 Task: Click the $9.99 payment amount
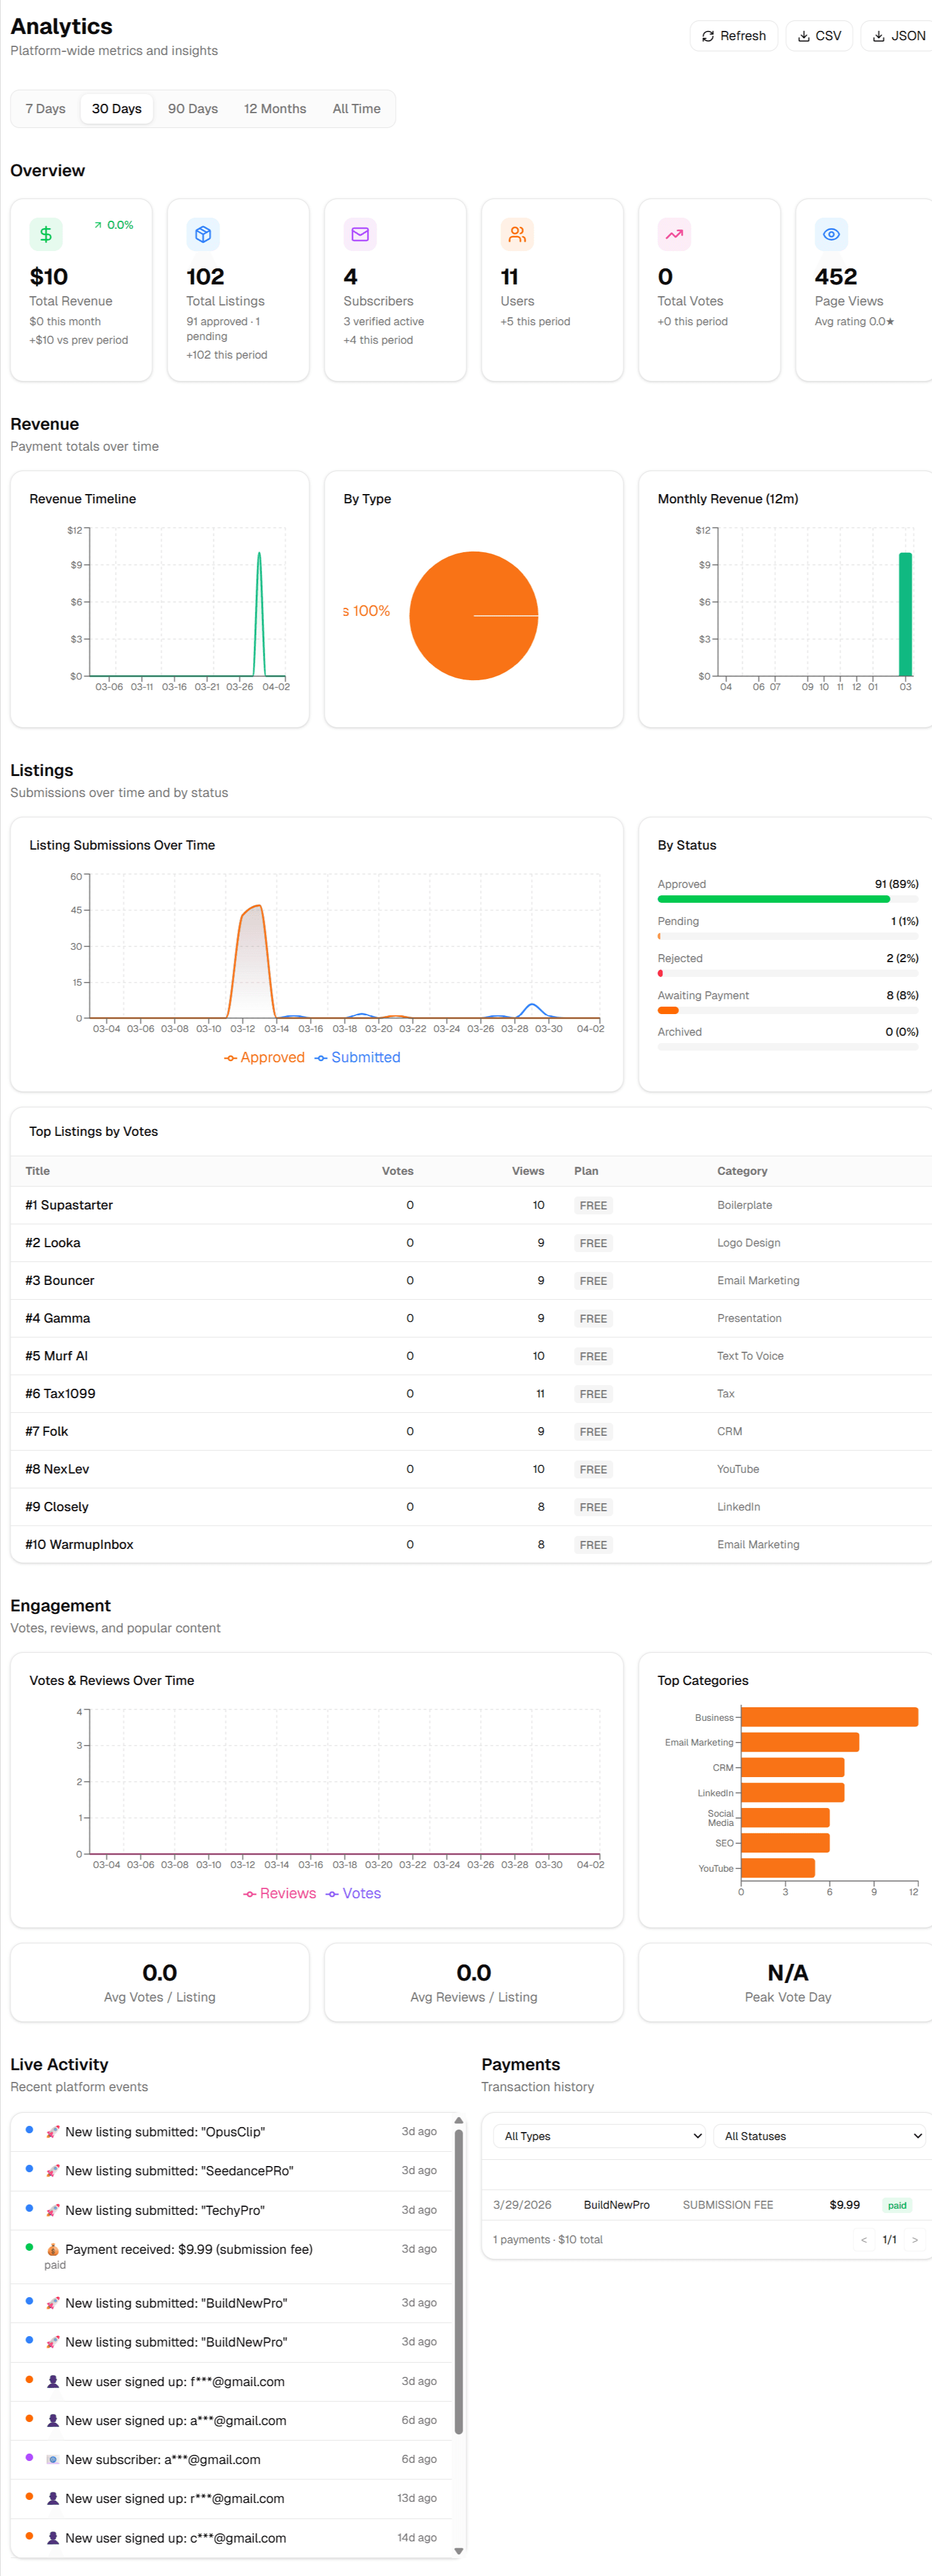(x=844, y=2205)
